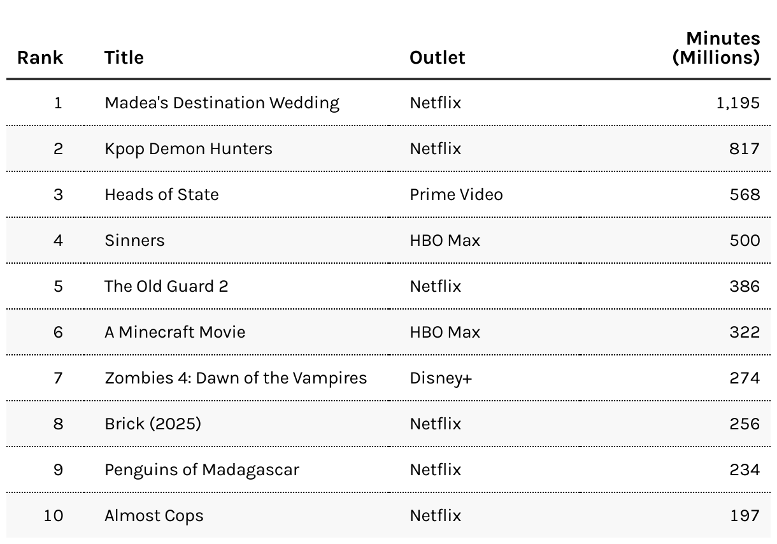Image resolution: width=777 pixels, height=544 pixels.
Task: Click the Outlet column header
Action: point(438,57)
